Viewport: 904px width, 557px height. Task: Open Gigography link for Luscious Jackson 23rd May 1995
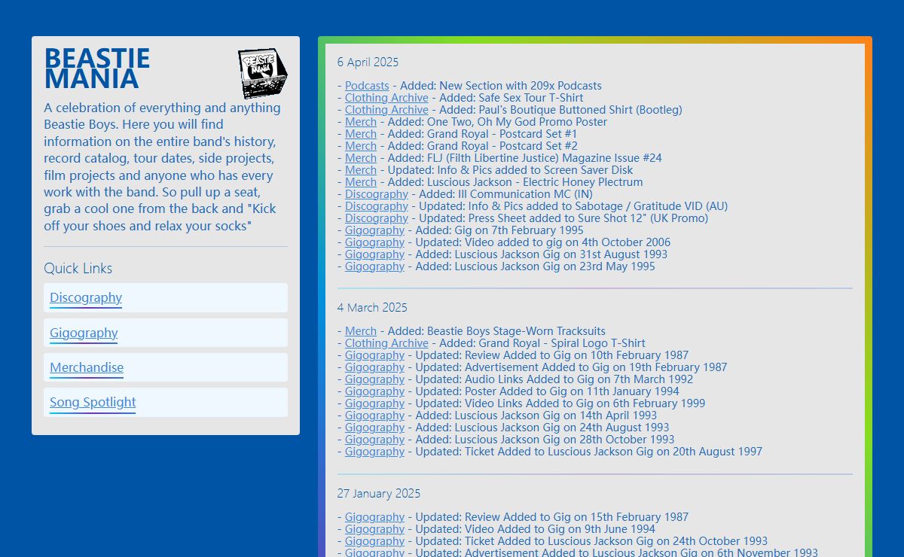374,266
